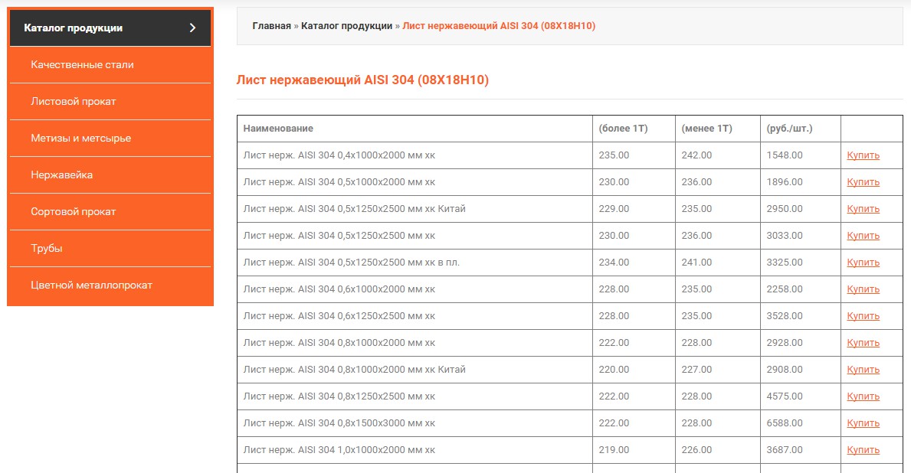
Task: Go to Нержавейка category
Action: point(62,175)
